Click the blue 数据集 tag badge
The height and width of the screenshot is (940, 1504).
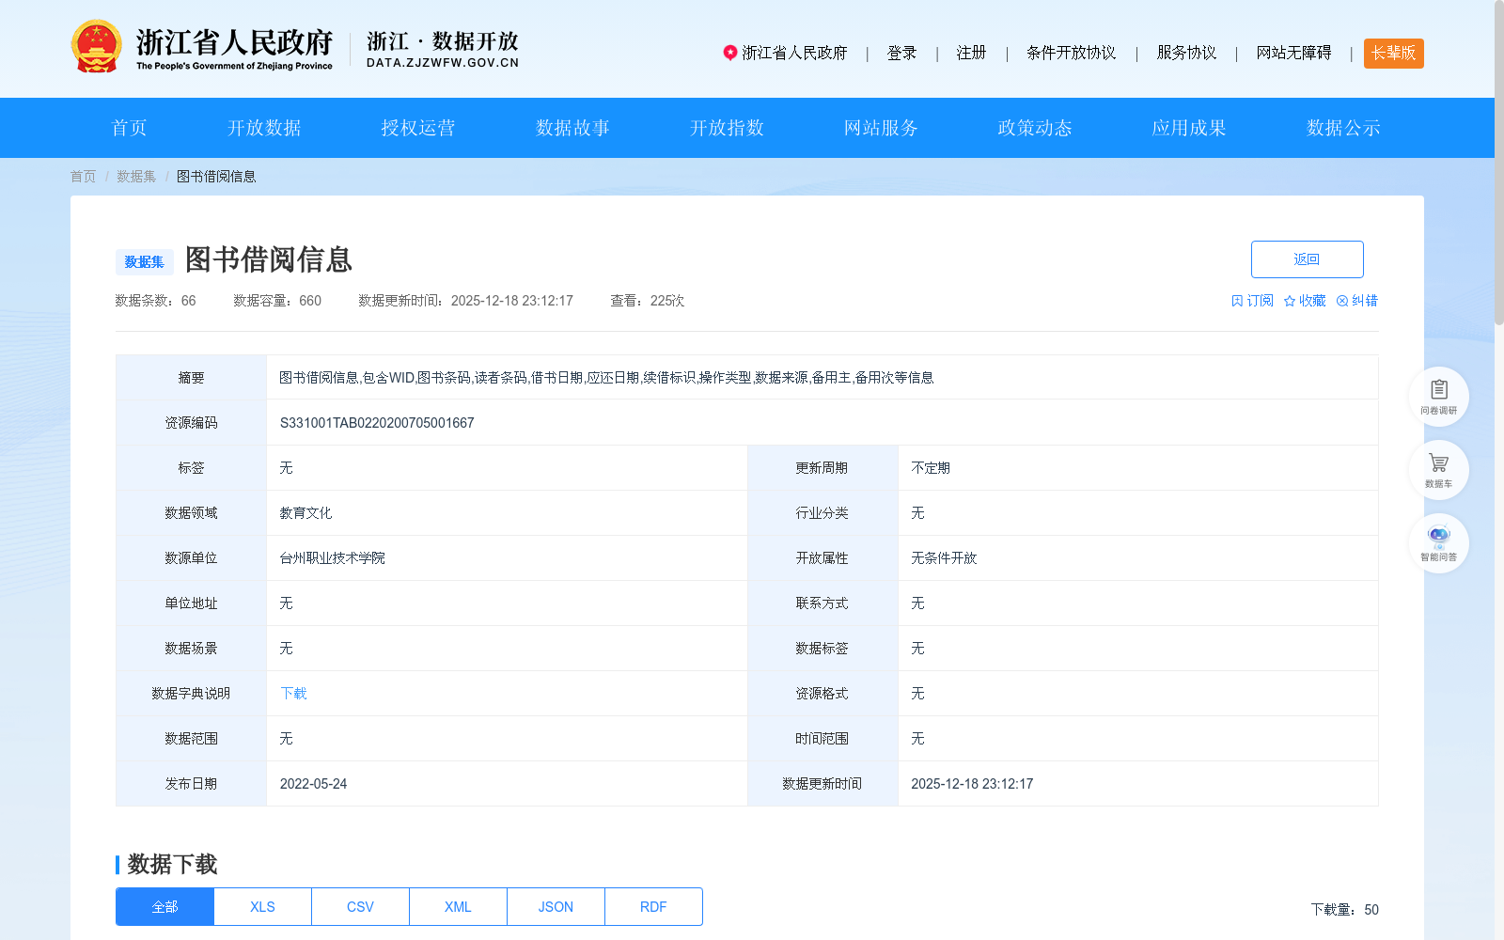coord(145,262)
